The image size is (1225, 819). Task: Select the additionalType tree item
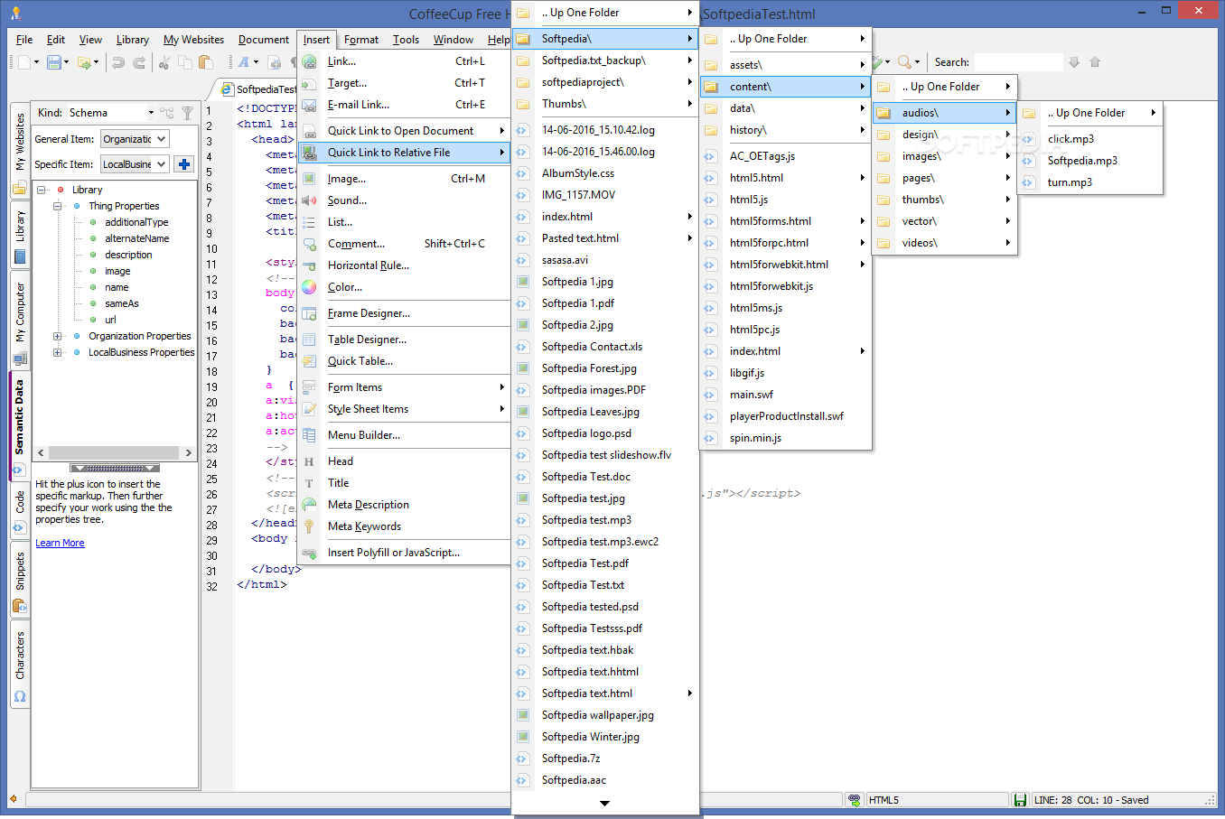[136, 222]
